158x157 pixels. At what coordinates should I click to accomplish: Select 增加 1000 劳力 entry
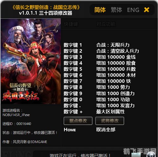coord(113,87)
